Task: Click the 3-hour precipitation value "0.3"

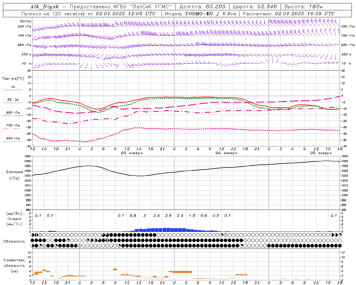Action: point(216,215)
